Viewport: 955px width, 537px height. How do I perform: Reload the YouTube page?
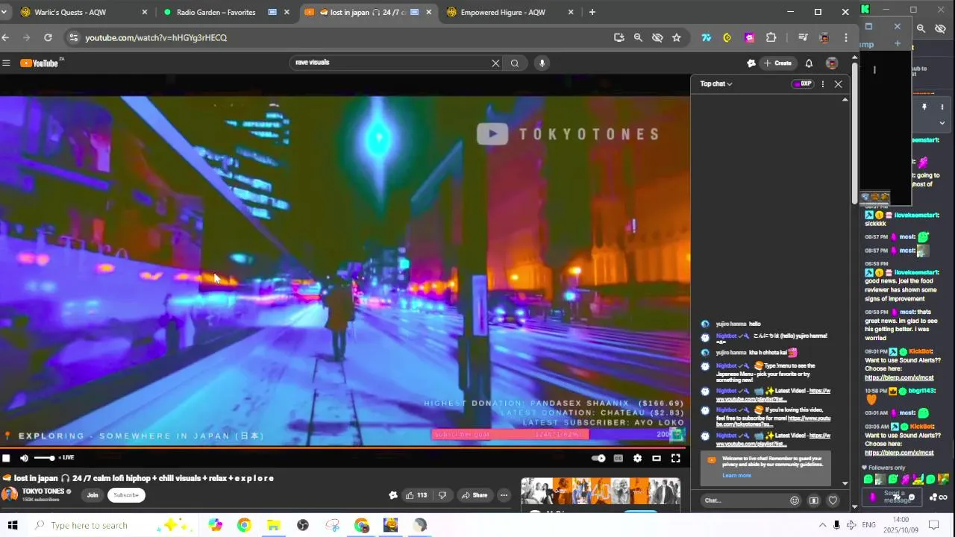48,37
